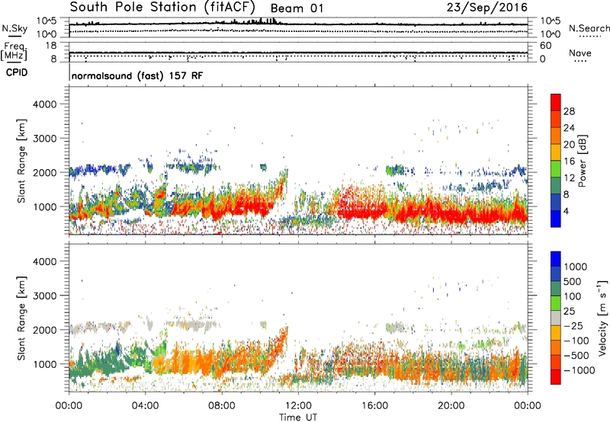The width and height of the screenshot is (610, 422).
Task: Click the "24" label on Power colorbar
Action: pyautogui.click(x=569, y=128)
